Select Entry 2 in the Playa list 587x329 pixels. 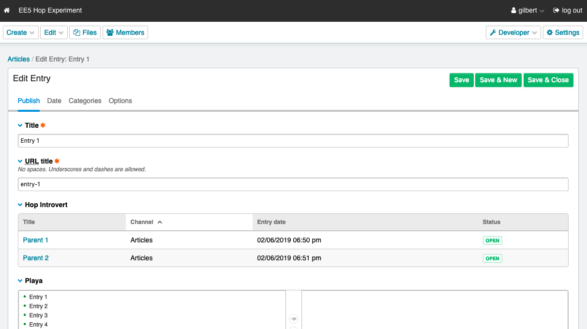tap(38, 306)
